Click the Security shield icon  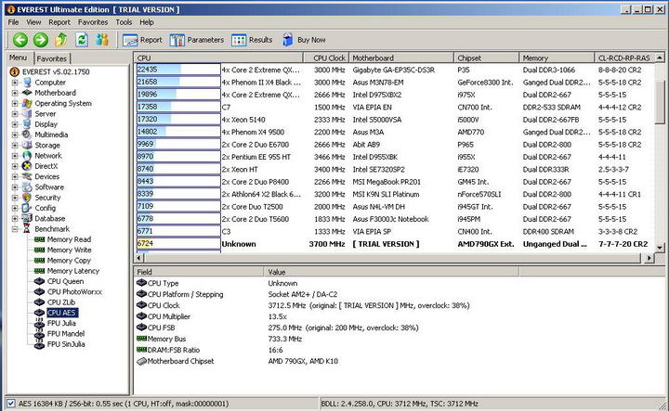(27, 198)
